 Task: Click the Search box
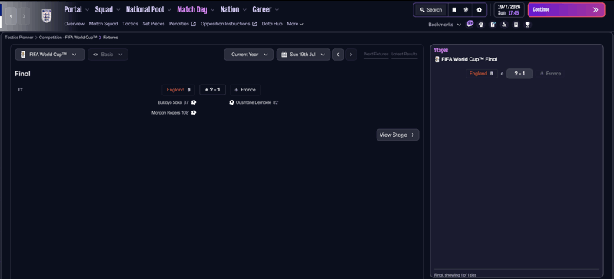pyautogui.click(x=431, y=10)
